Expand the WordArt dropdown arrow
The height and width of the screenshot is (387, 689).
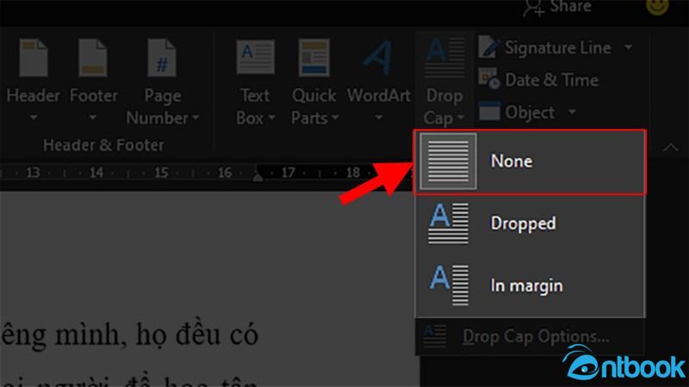pyautogui.click(x=378, y=118)
